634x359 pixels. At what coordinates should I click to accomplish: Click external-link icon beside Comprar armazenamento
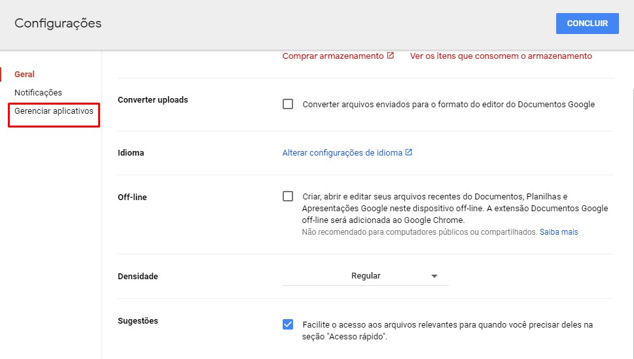click(390, 56)
